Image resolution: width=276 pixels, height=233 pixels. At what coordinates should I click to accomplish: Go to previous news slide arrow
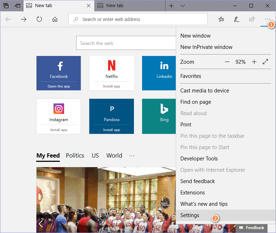coord(41,224)
